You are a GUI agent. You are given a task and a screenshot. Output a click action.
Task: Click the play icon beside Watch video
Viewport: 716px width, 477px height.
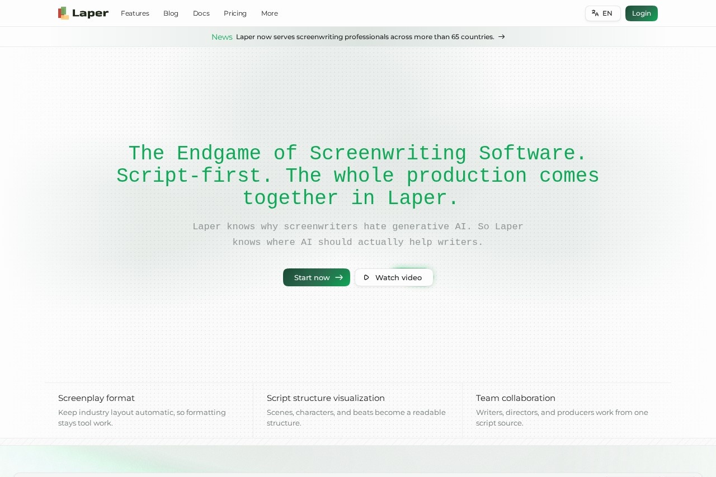367,277
